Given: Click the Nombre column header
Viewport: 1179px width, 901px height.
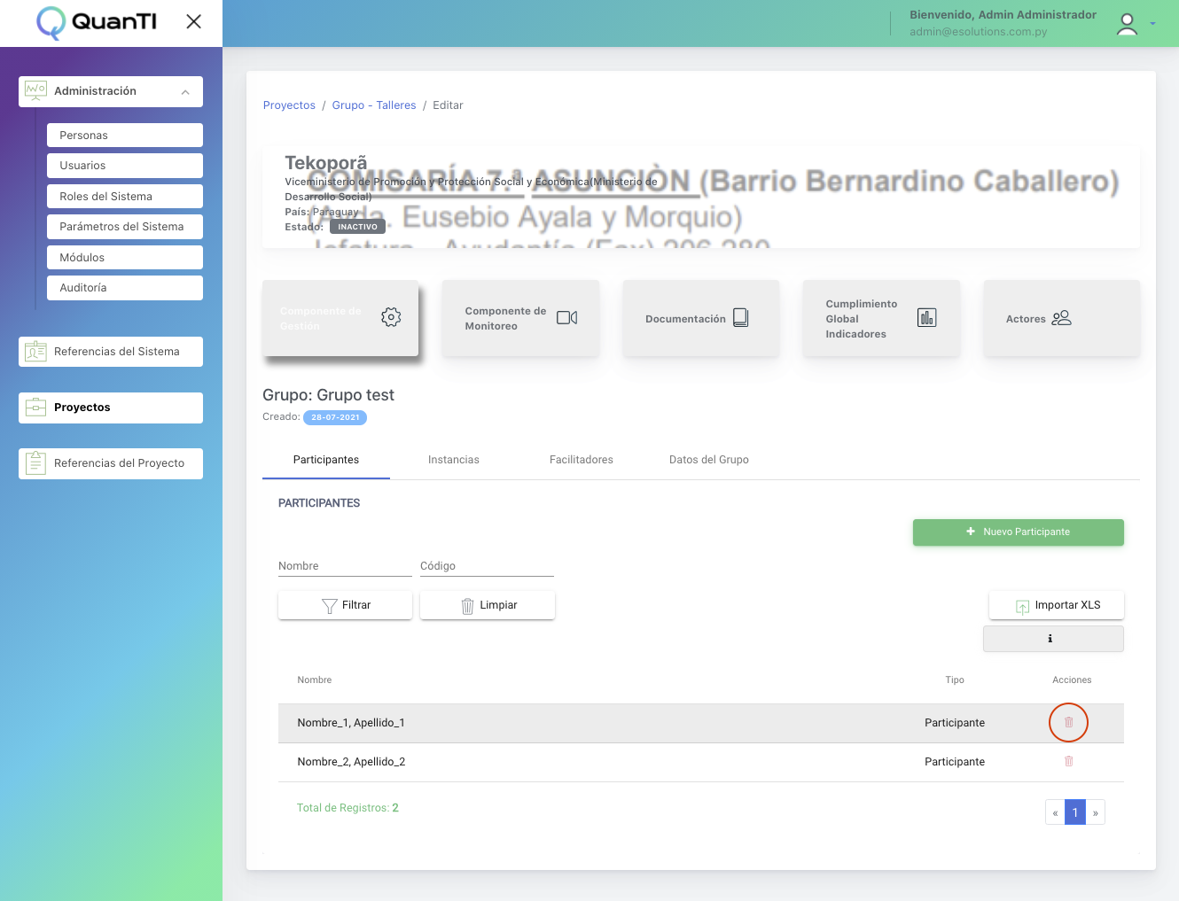Looking at the screenshot, I should (x=315, y=680).
